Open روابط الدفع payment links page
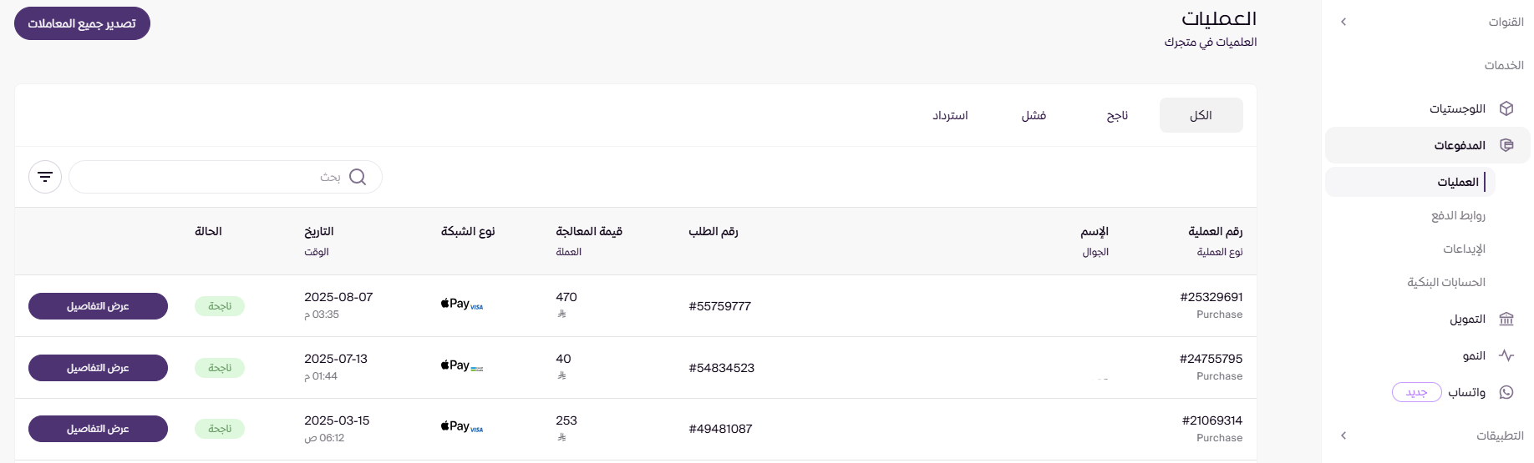This screenshot has width=1534, height=463. (x=1458, y=215)
